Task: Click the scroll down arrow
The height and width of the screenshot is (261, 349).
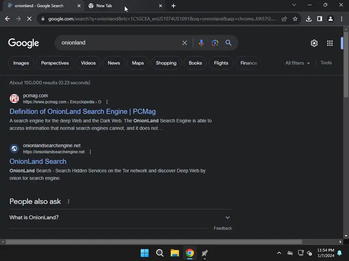Action: [346, 236]
